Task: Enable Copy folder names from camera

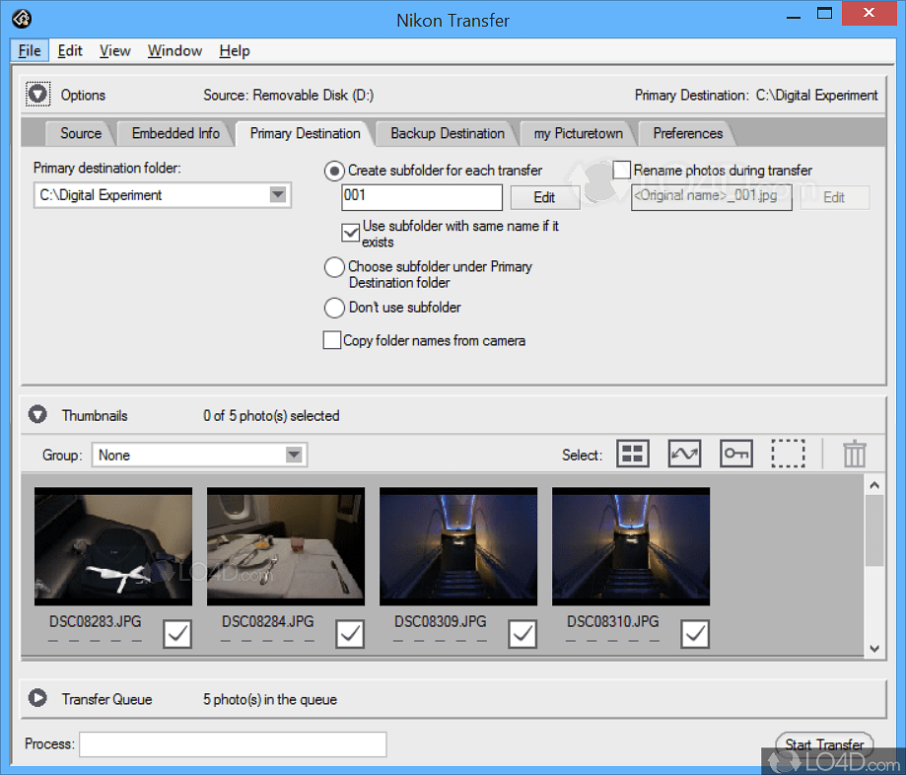Action: (x=332, y=340)
